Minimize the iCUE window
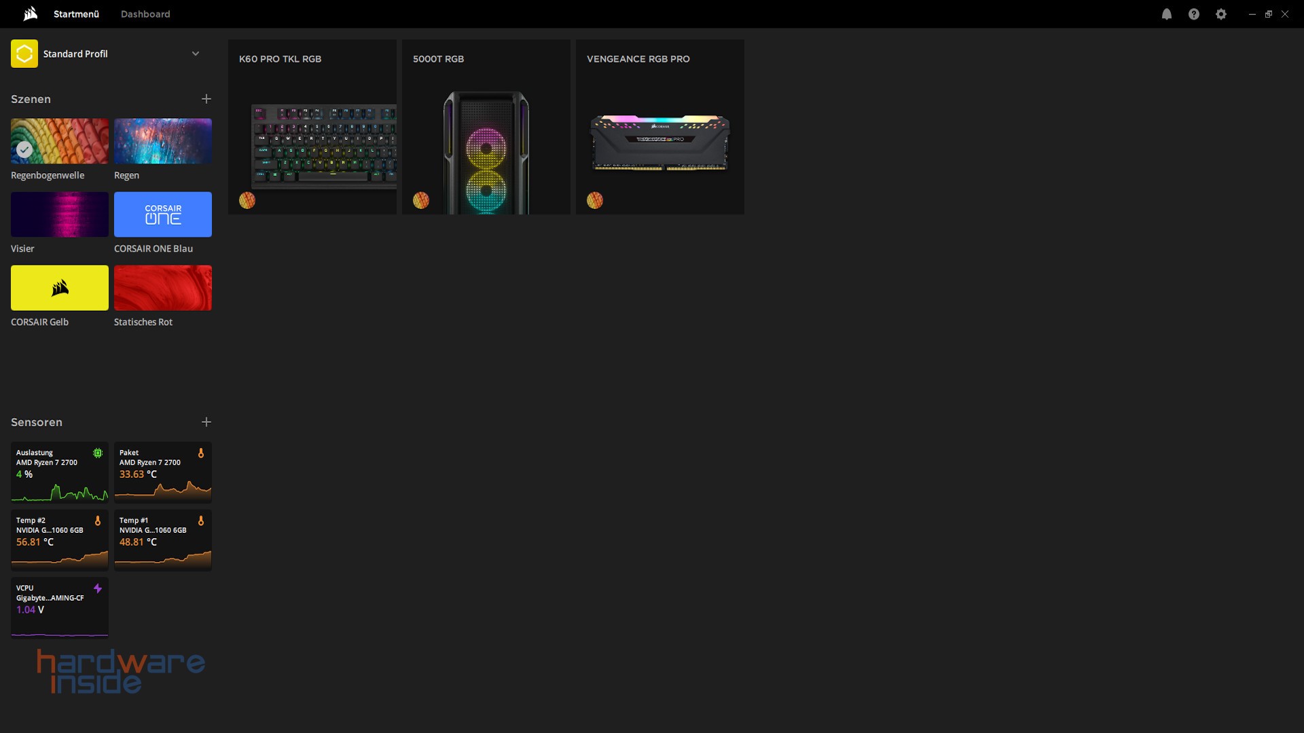Image resolution: width=1304 pixels, height=733 pixels. [1252, 14]
